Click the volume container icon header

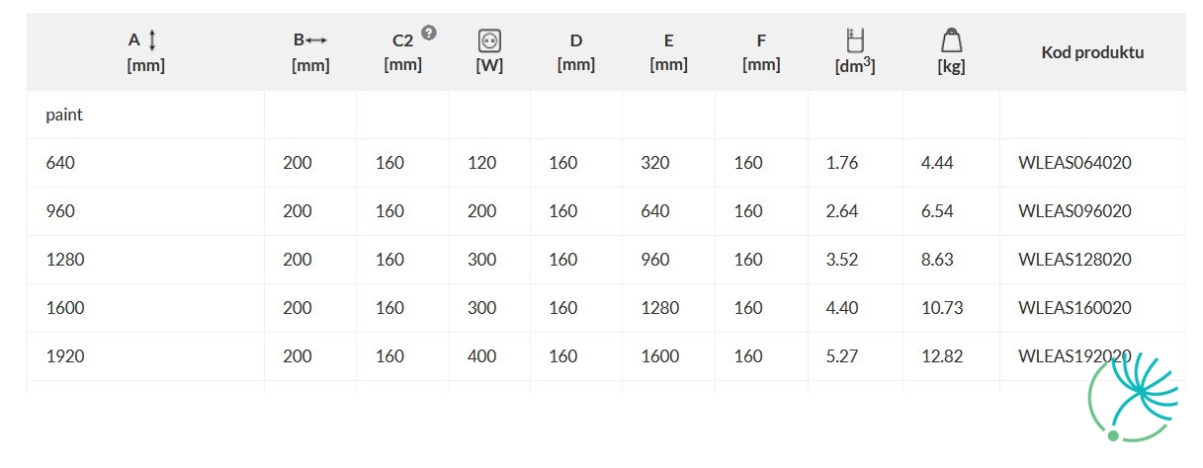[x=855, y=40]
